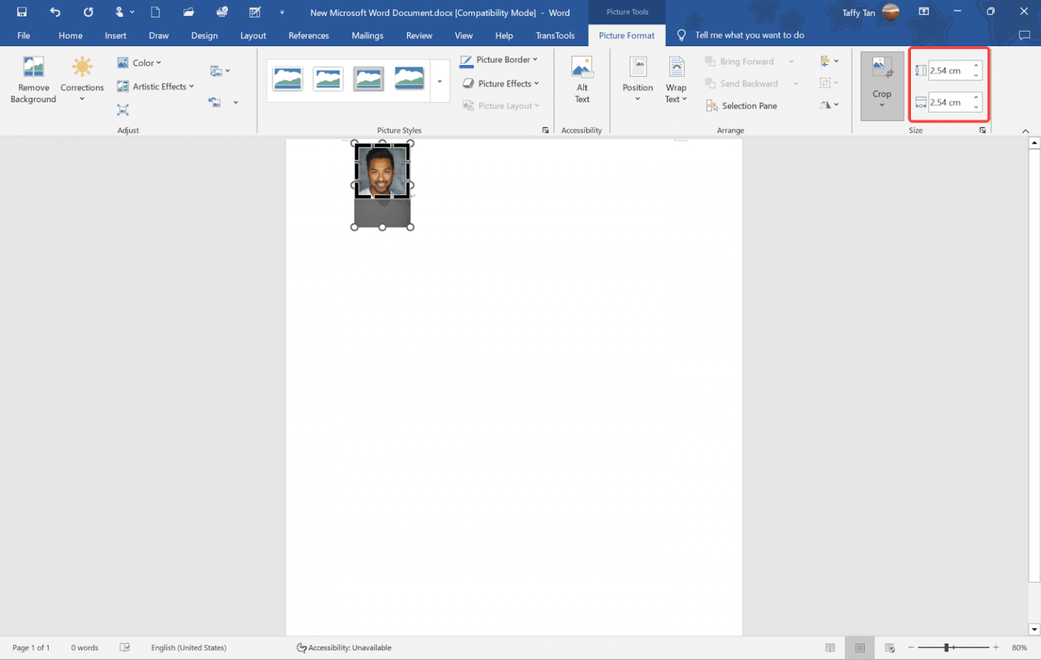Click the Remove Background icon
The width and height of the screenshot is (1041, 660).
[x=33, y=68]
